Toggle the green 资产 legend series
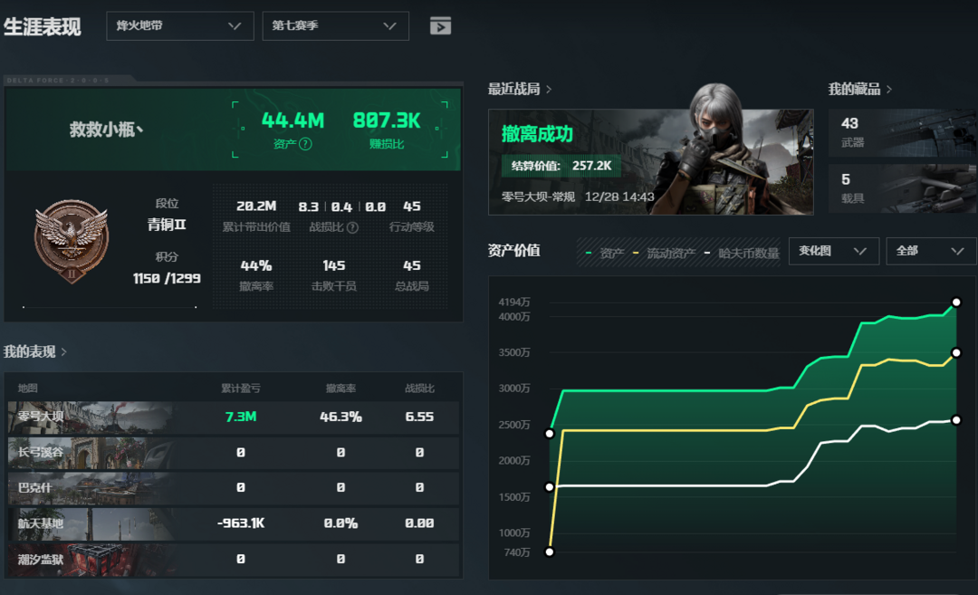Viewport: 978px width, 595px height. click(x=605, y=254)
